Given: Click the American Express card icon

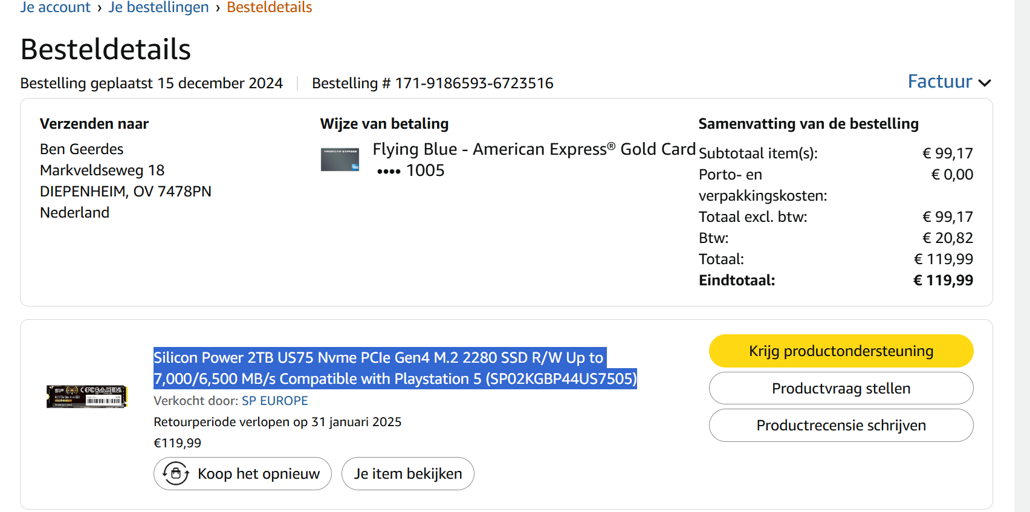Looking at the screenshot, I should [x=340, y=160].
